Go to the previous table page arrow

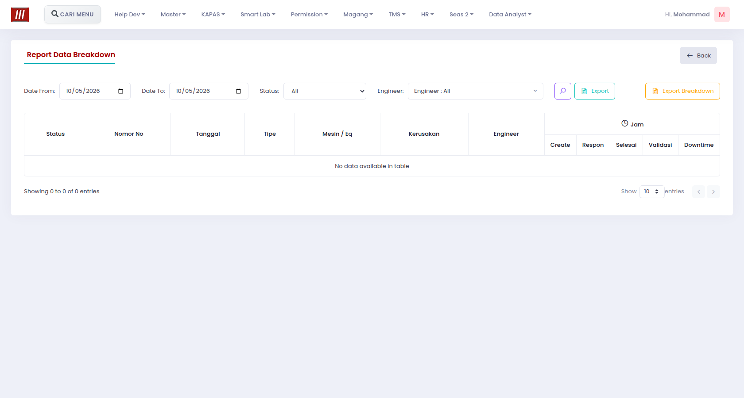click(698, 191)
